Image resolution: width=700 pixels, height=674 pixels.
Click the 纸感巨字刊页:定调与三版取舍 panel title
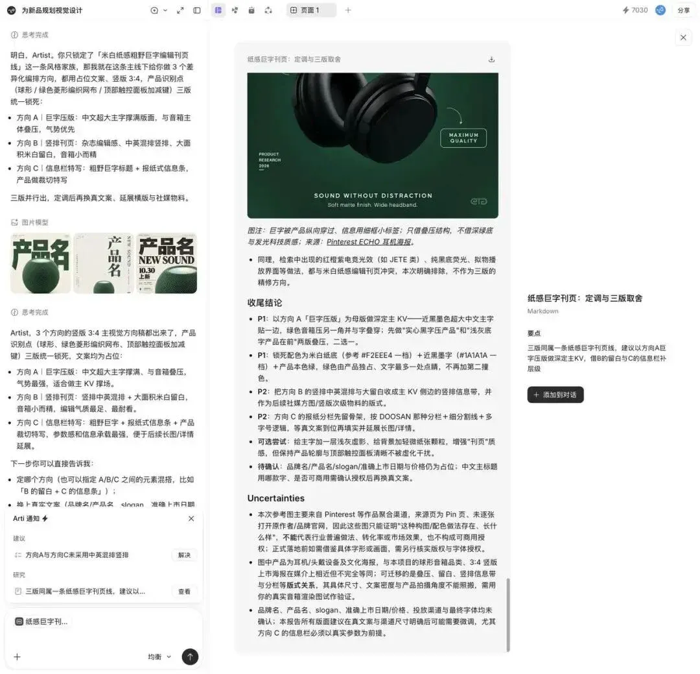pos(585,298)
